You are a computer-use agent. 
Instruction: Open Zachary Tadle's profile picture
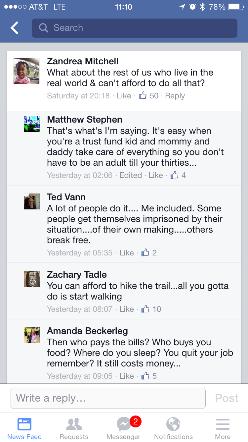coord(32,279)
